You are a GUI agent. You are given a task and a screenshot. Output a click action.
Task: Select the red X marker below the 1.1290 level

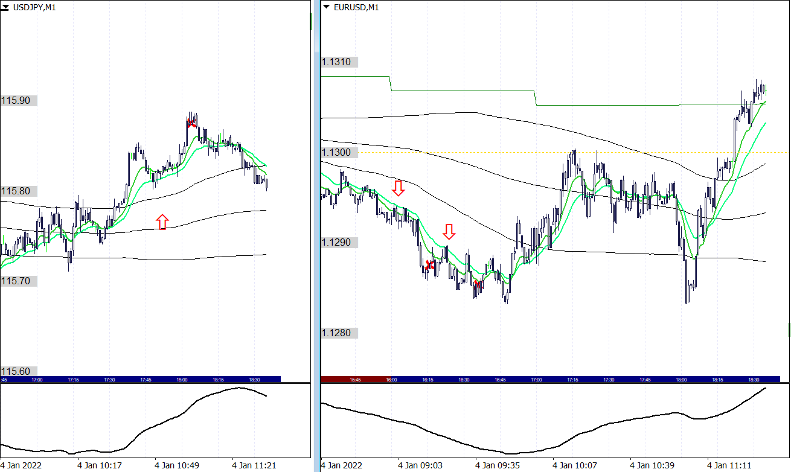(x=430, y=264)
